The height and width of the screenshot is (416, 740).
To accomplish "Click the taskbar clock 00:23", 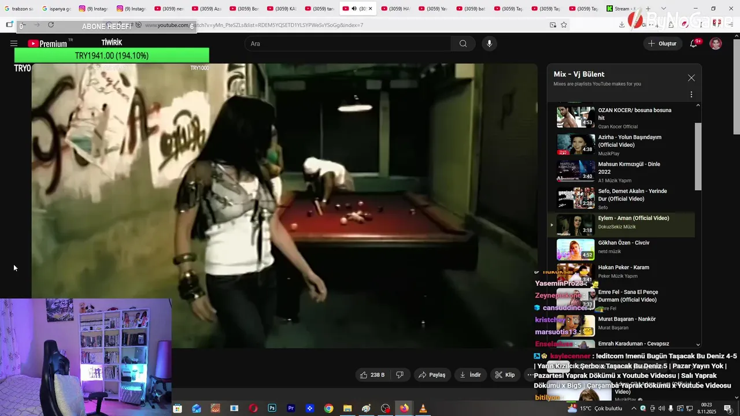I will click(x=706, y=408).
